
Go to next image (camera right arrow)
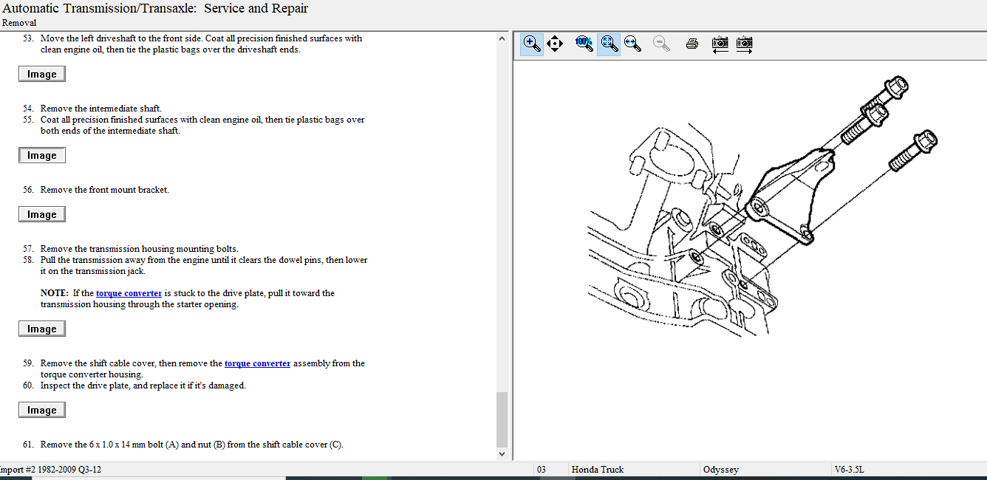pos(744,44)
